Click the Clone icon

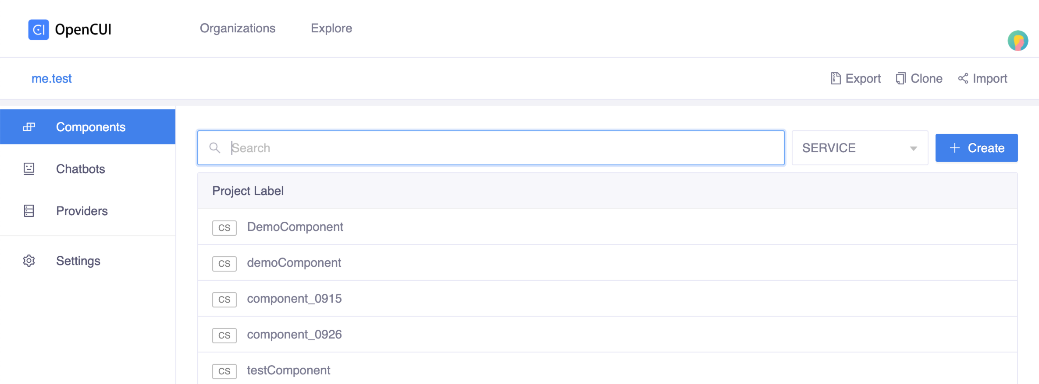click(x=900, y=78)
